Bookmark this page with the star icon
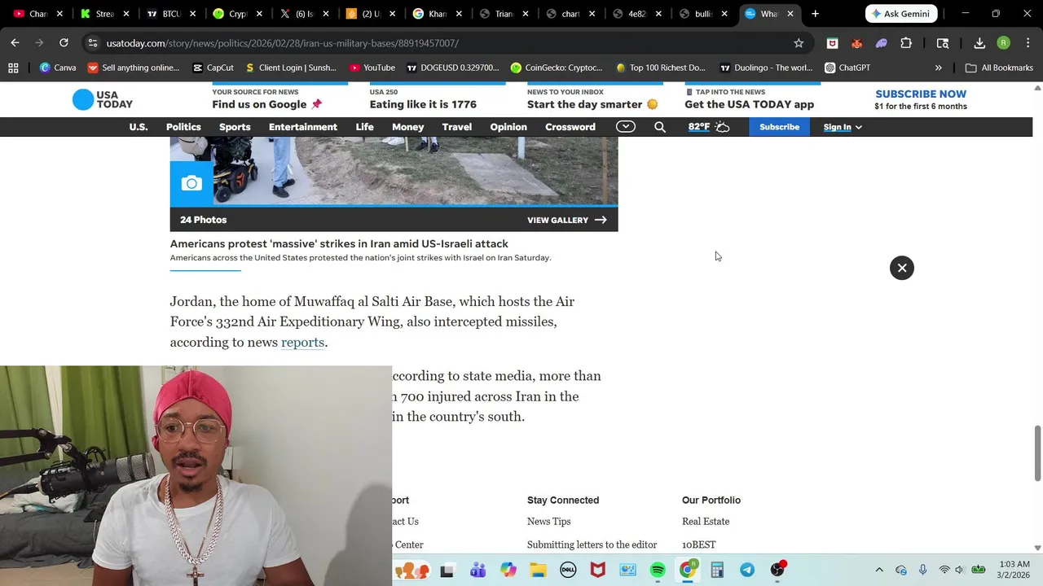 point(799,43)
